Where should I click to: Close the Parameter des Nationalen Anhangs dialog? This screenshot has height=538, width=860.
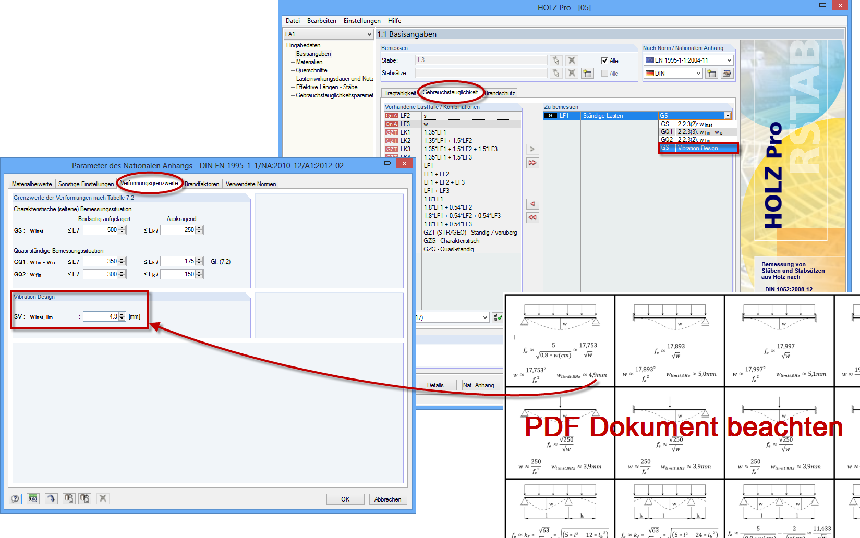pos(405,163)
